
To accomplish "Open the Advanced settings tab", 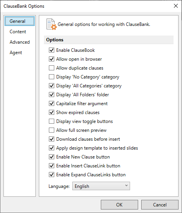I will (x=20, y=42).
